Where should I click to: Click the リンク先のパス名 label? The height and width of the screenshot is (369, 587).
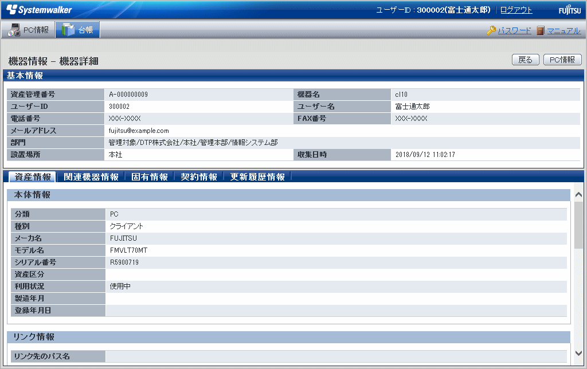click(x=42, y=356)
